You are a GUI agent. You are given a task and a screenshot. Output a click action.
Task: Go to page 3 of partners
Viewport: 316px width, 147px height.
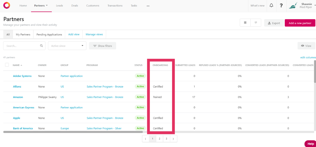point(167,139)
